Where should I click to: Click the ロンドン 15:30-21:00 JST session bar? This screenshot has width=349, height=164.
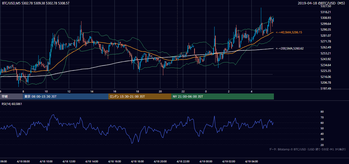(x=140, y=96)
